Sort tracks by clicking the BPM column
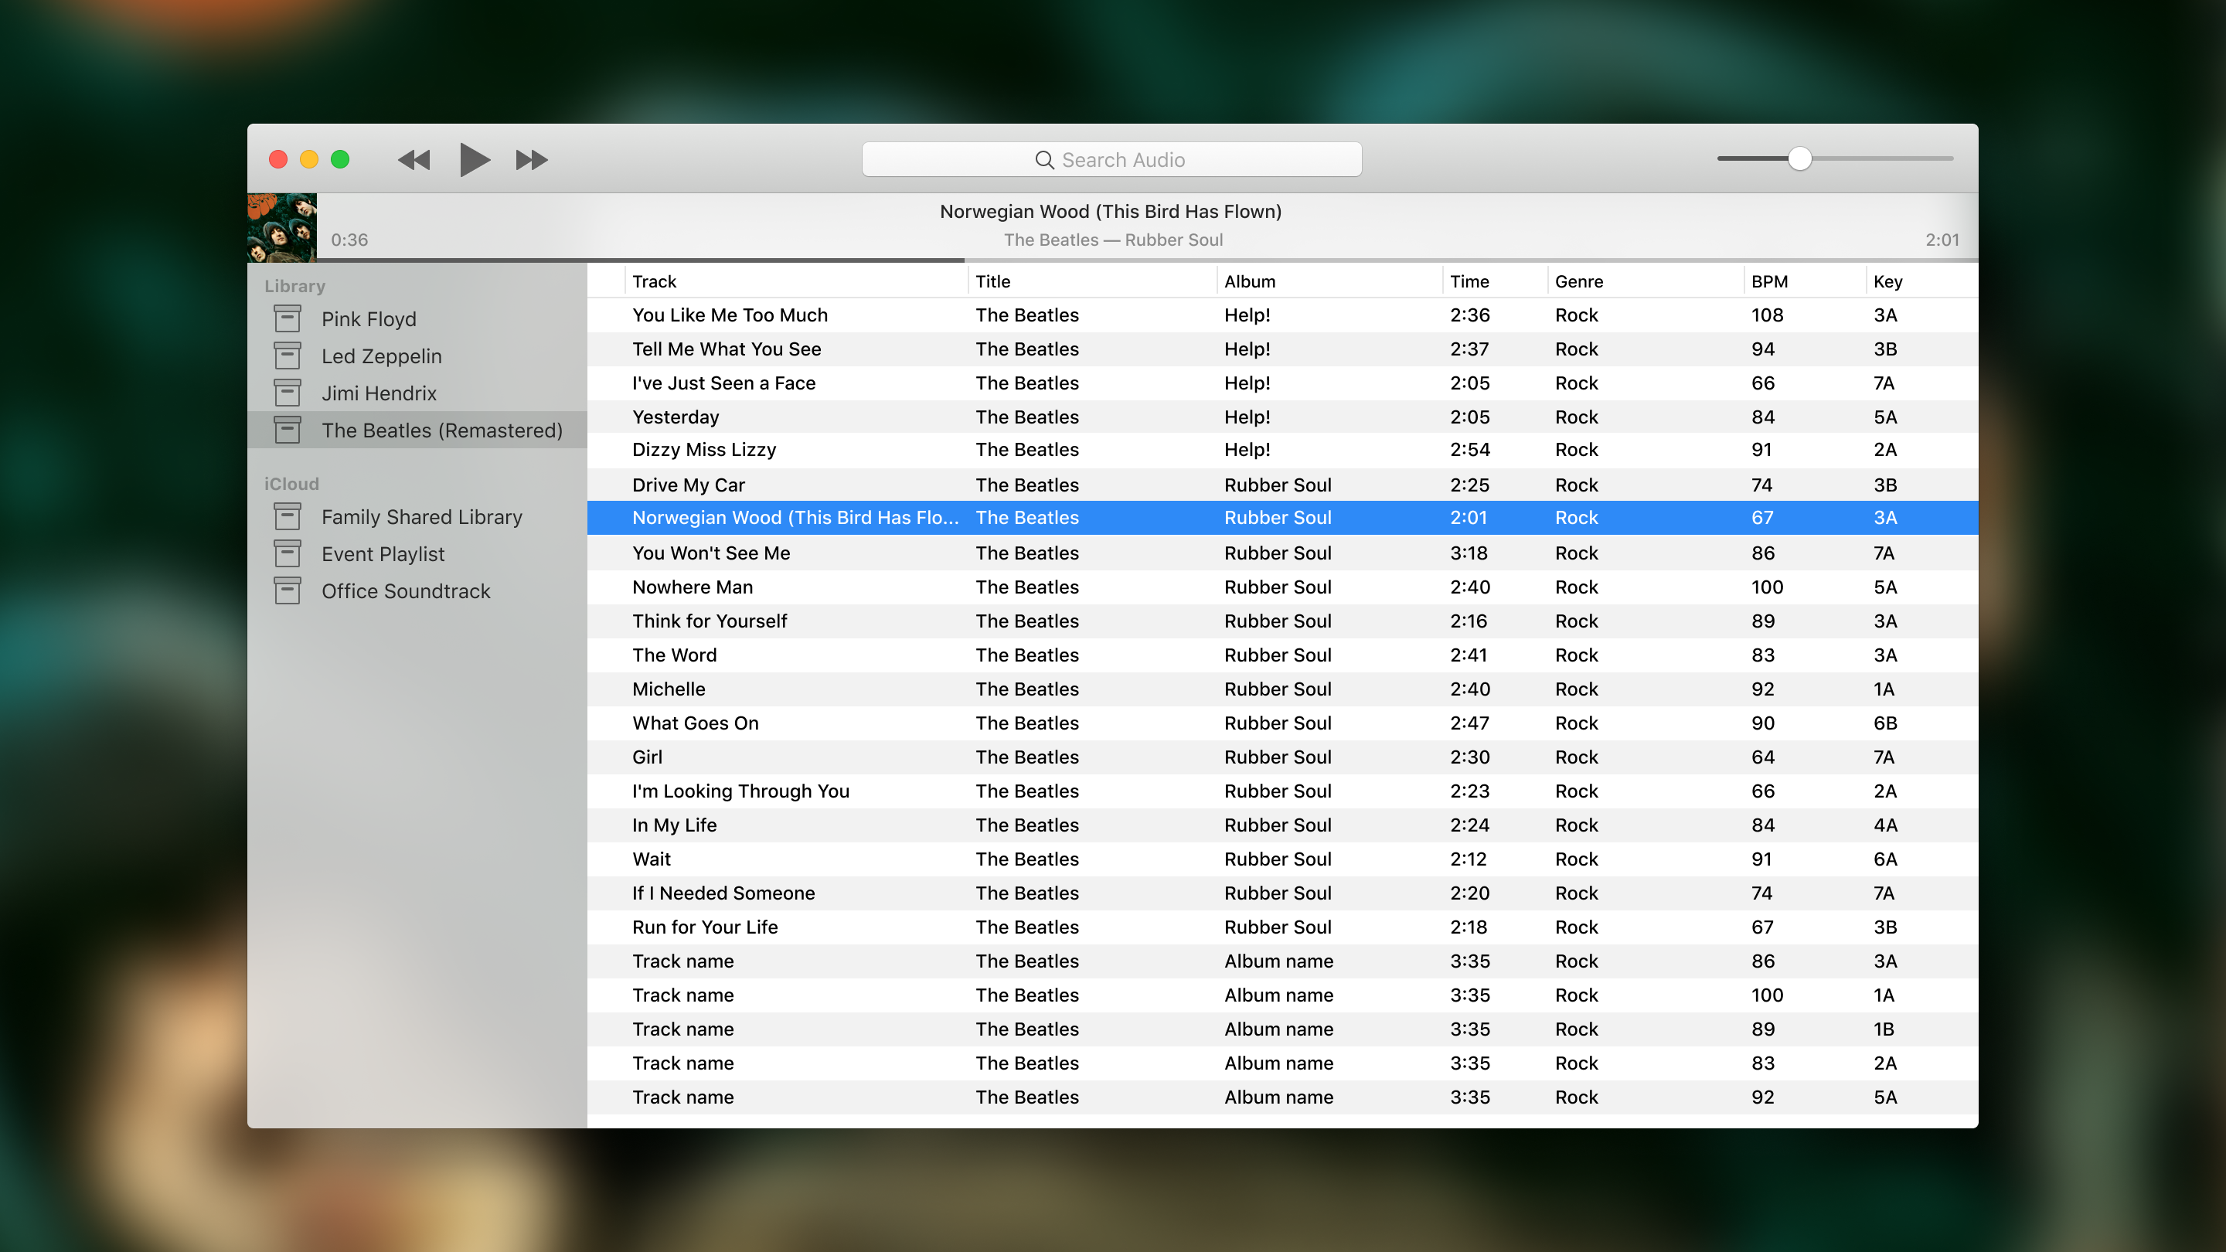 (1768, 280)
